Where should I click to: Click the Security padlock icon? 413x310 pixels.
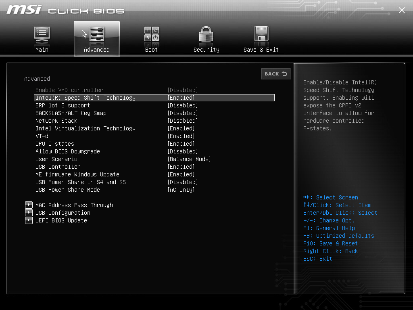click(x=206, y=35)
